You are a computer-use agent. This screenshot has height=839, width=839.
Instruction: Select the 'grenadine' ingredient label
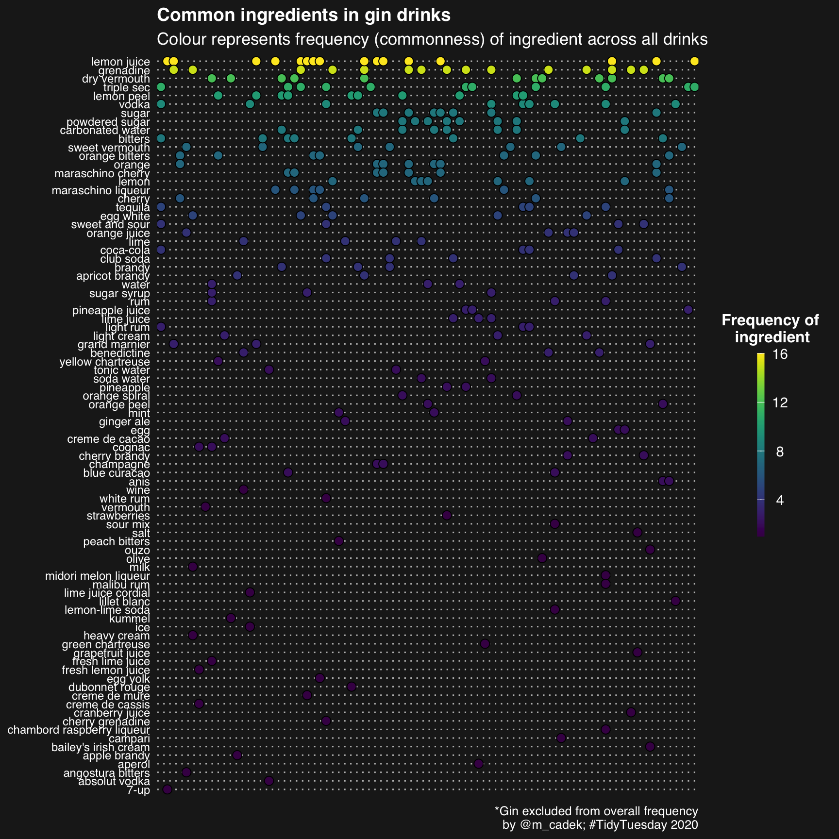click(126, 70)
